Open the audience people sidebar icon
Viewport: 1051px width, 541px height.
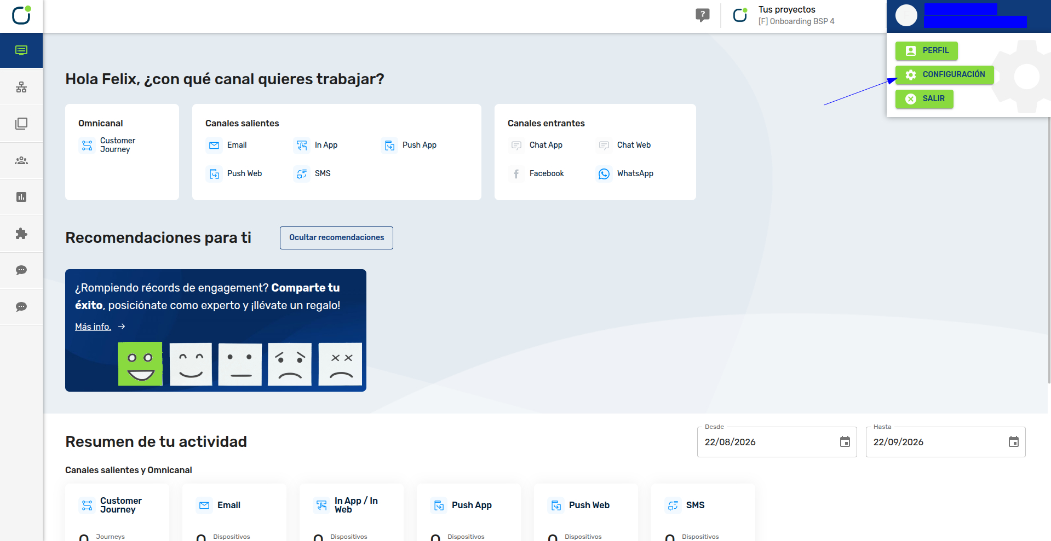point(21,160)
